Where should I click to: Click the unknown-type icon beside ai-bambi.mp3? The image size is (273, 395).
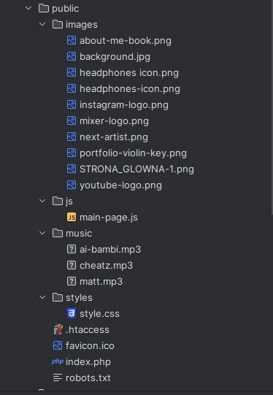coord(72,250)
